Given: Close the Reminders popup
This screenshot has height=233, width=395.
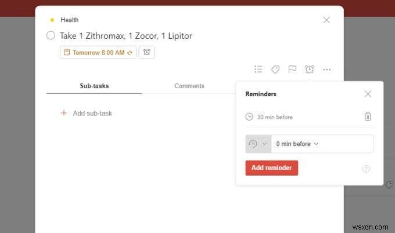Looking at the screenshot, I should (368, 94).
